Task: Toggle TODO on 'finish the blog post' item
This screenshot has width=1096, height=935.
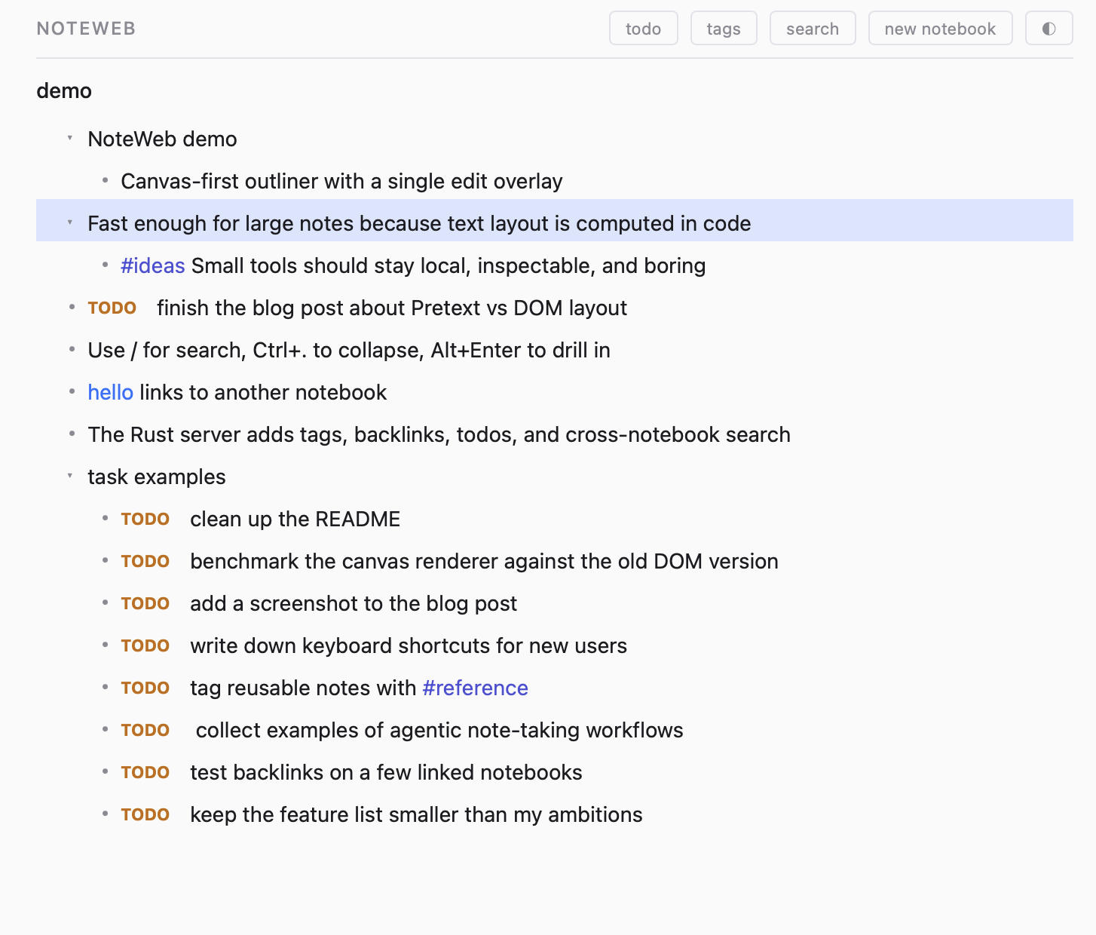Action: point(112,308)
